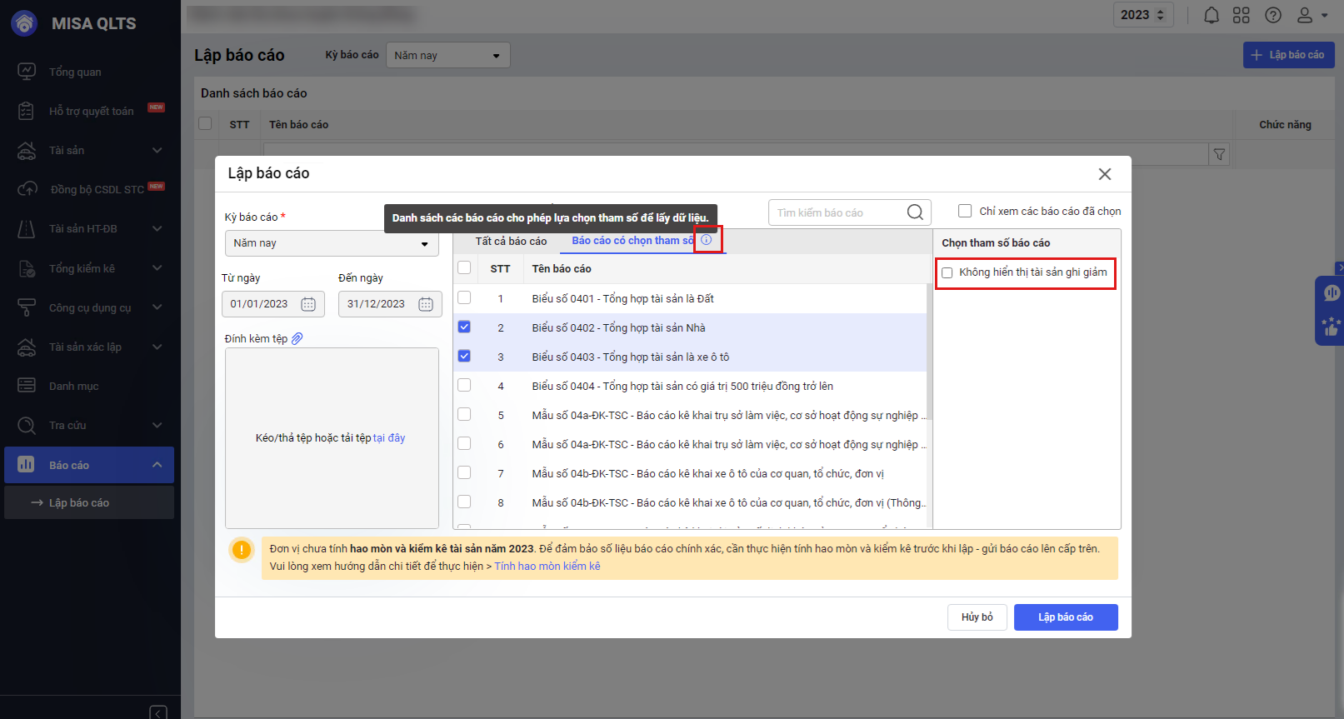Open the Tính hao mòn kiểm kê link
1344x719 pixels.
click(547, 567)
